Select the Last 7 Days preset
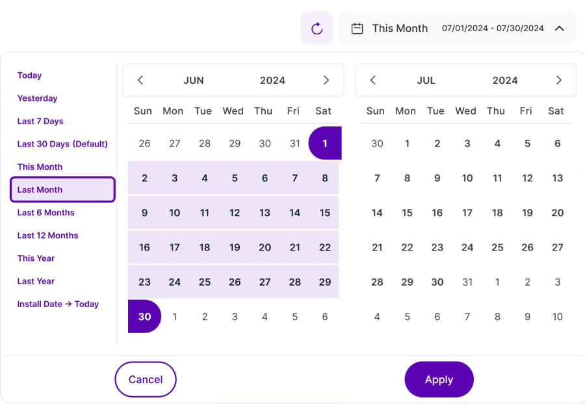This screenshot has width=585, height=404. click(40, 121)
